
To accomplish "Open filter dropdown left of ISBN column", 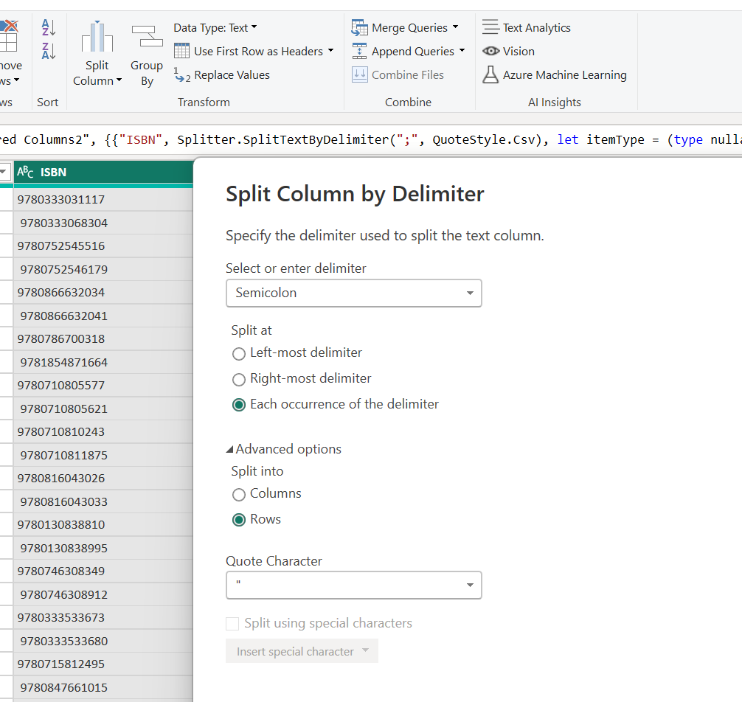I will [4, 173].
